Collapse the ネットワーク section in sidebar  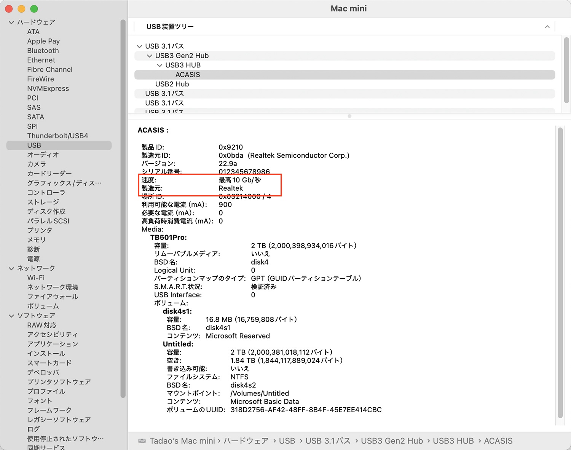(x=11, y=268)
